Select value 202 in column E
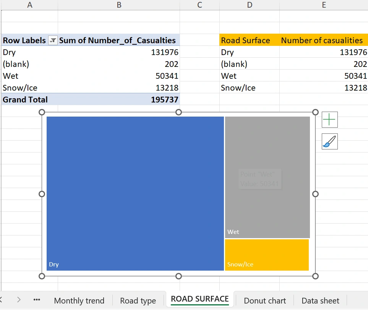The height and width of the screenshot is (310, 368). point(324,64)
